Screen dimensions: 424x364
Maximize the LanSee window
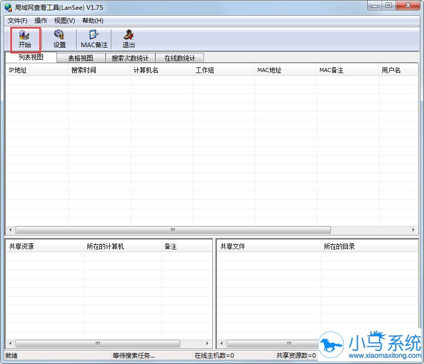pyautogui.click(x=389, y=5)
